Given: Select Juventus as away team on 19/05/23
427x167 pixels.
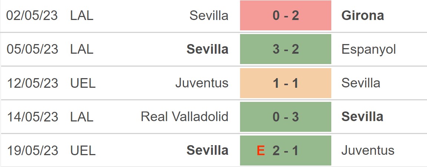Looking at the screenshot, I should pyautogui.click(x=368, y=151).
